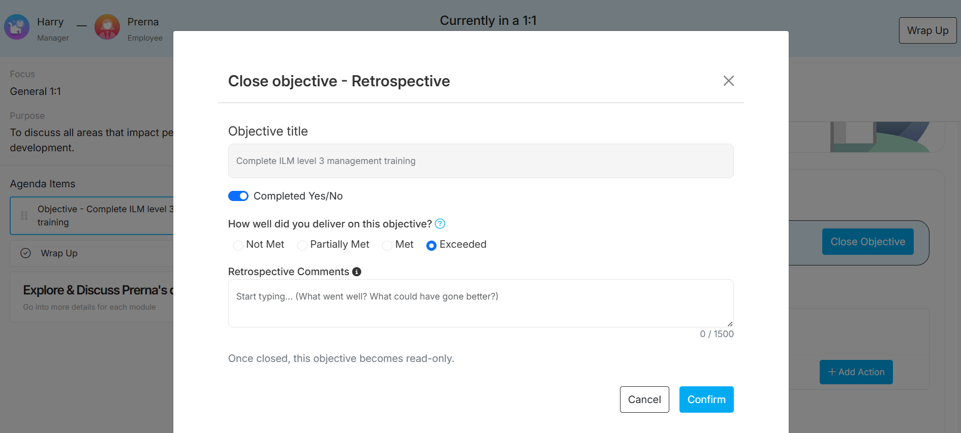Click the help question mark icon
Image resolution: width=961 pixels, height=433 pixels.
(440, 224)
